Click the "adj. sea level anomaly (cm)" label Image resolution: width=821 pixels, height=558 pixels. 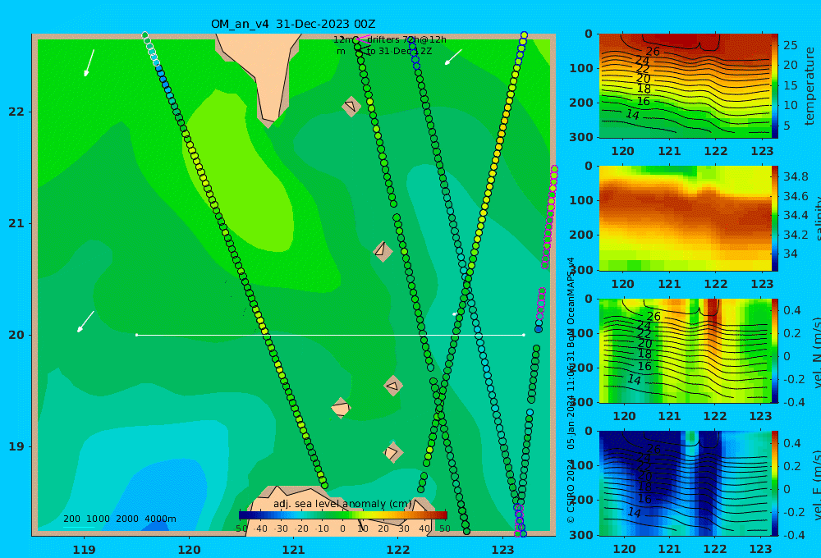[x=342, y=504]
